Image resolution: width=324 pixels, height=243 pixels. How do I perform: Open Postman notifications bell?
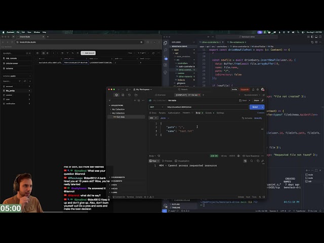pos(253,90)
